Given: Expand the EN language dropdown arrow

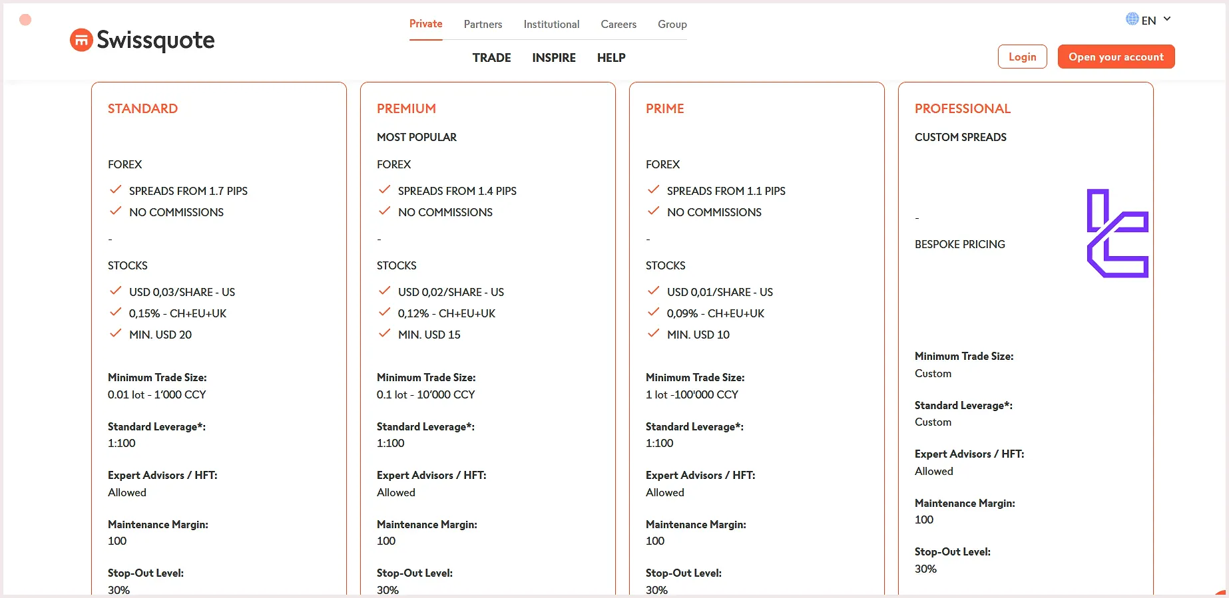Looking at the screenshot, I should (x=1167, y=19).
